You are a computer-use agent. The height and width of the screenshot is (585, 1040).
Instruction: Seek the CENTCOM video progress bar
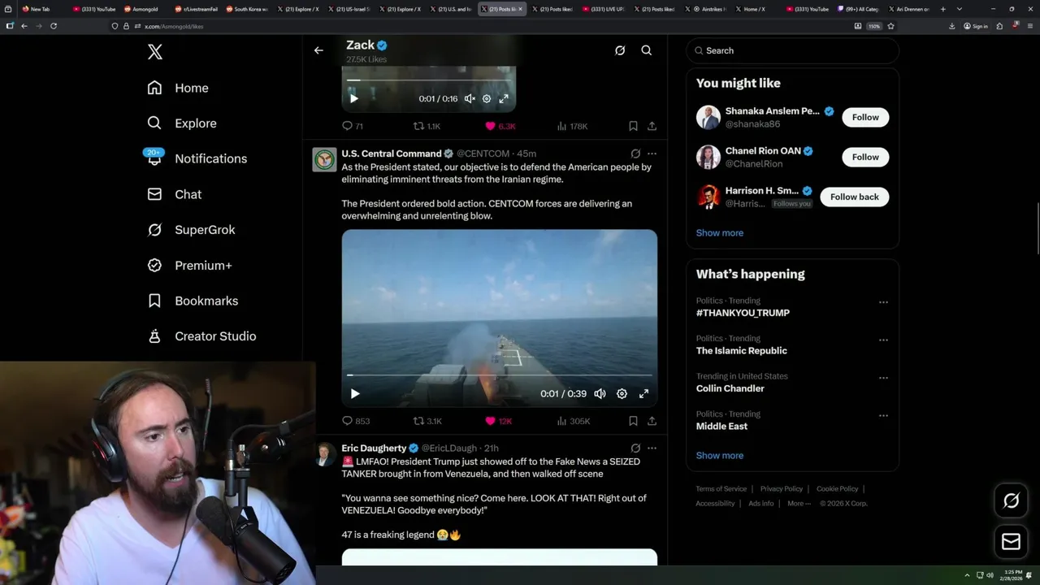pos(500,375)
